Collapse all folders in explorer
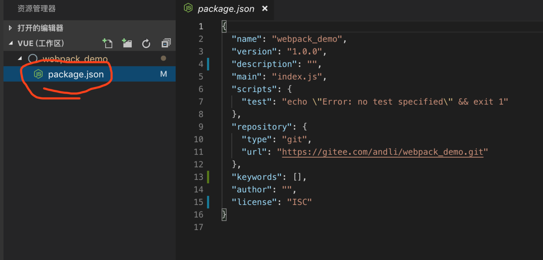This screenshot has height=260, width=543. (166, 43)
